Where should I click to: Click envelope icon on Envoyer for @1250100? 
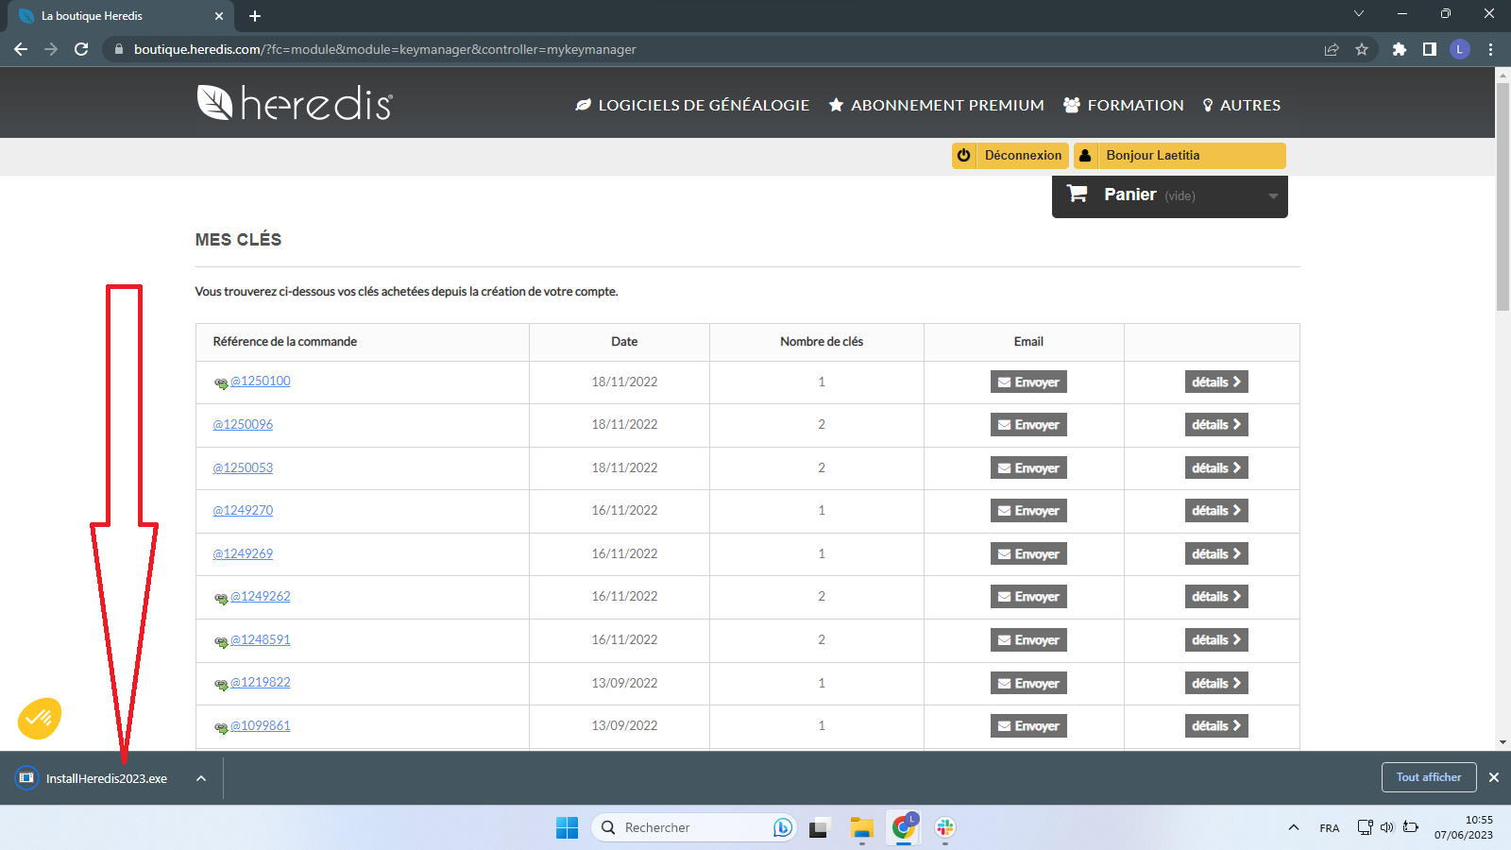1004,382
